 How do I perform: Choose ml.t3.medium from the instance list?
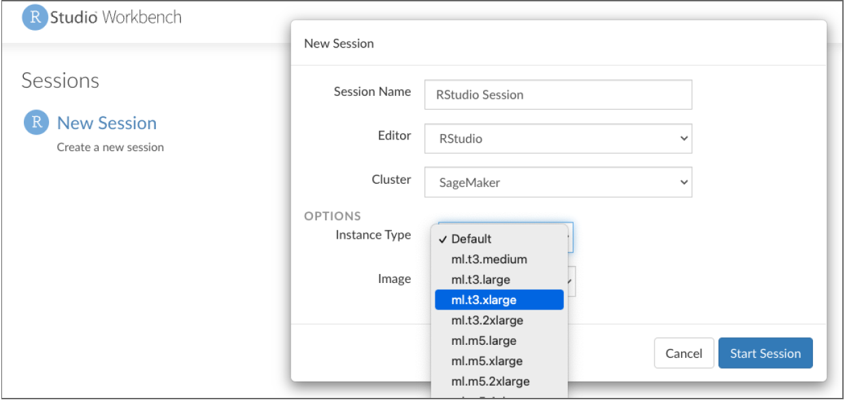click(x=488, y=259)
